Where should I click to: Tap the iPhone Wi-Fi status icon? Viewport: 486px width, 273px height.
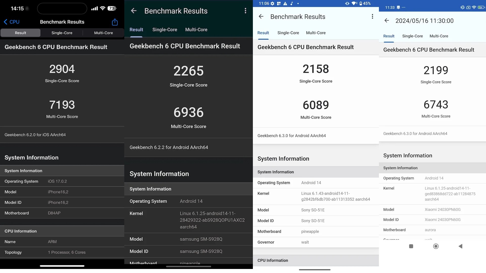(x=103, y=8)
